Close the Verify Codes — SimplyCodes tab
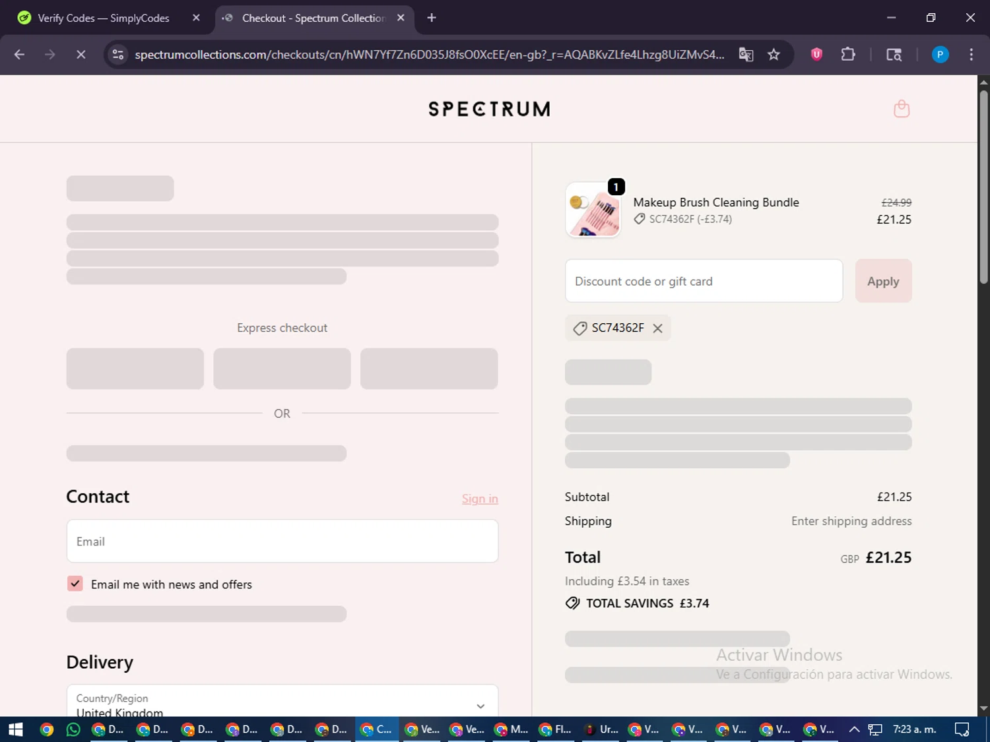Image resolution: width=990 pixels, height=742 pixels. tap(196, 18)
